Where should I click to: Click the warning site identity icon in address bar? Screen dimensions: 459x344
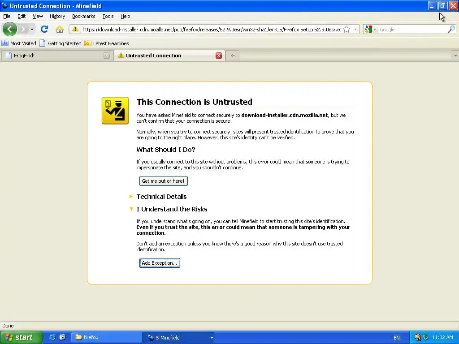75,29
